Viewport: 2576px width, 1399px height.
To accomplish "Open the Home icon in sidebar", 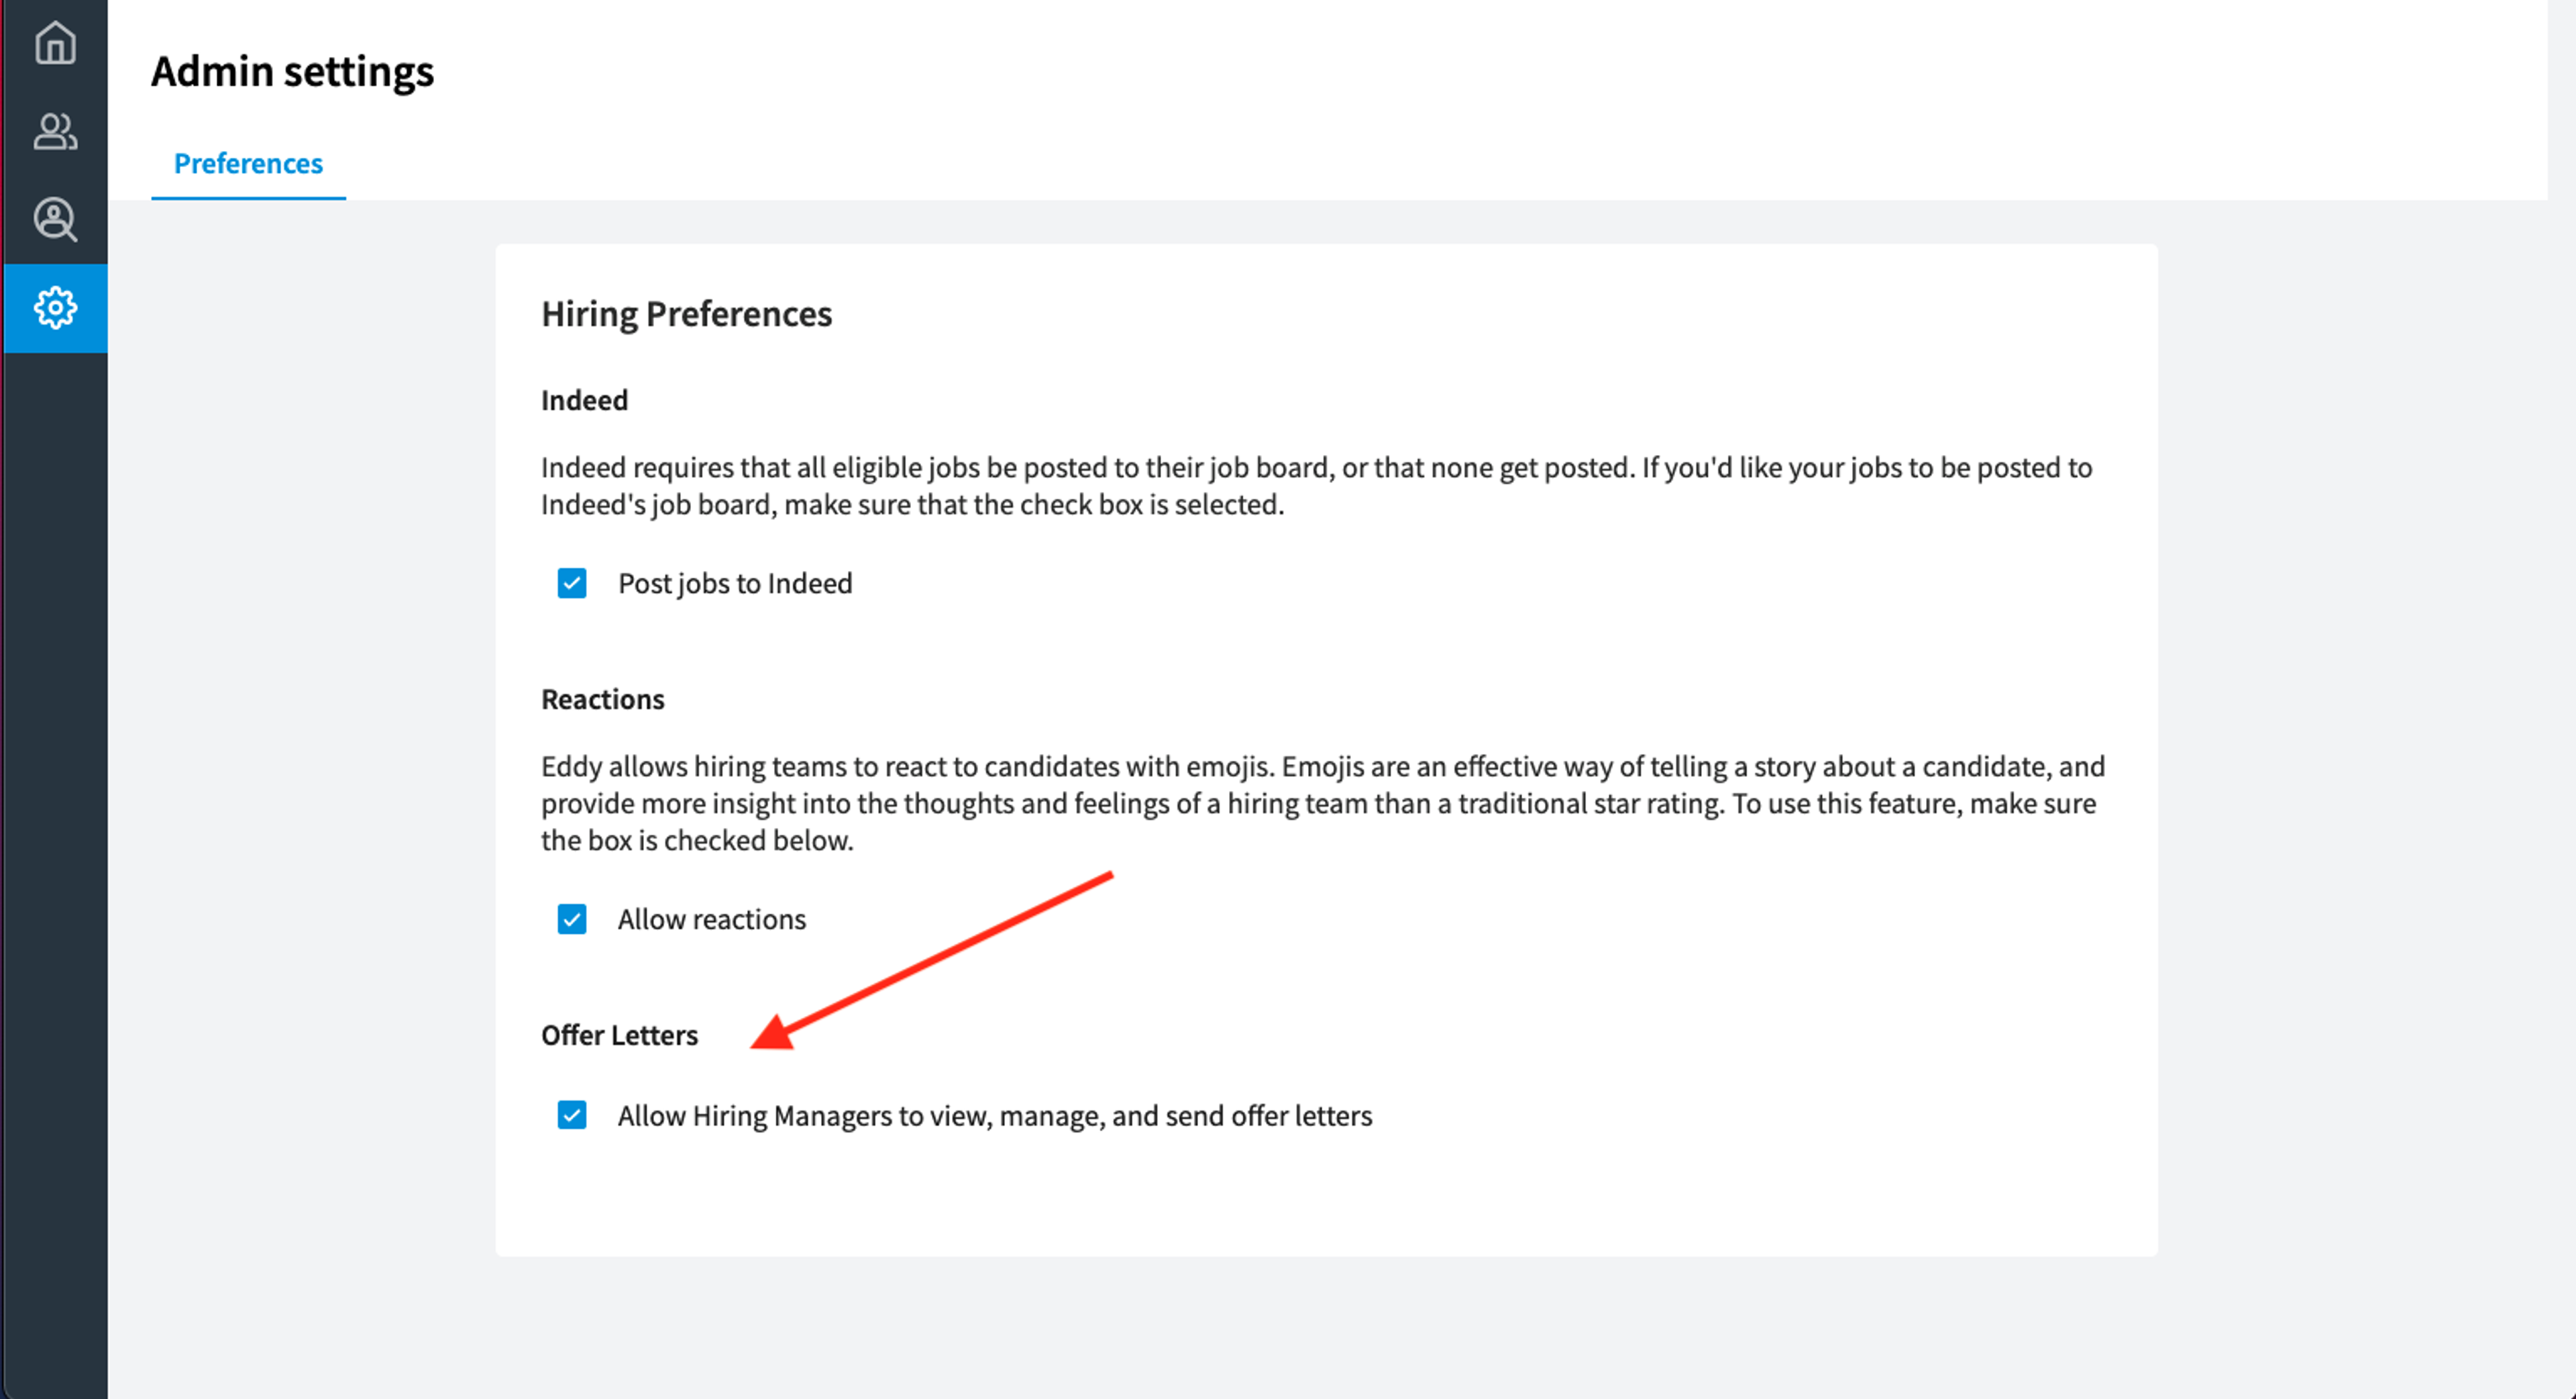I will click(55, 43).
